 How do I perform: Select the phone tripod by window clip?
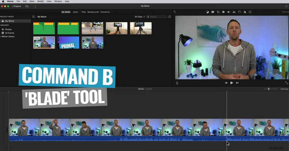[x=141, y=28]
